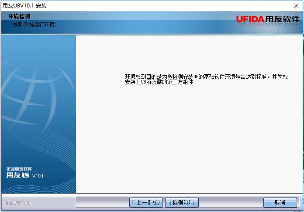Click the red UFIDA logo text
Image resolution: width=304 pixels, height=212 pixels.
(x=250, y=19)
